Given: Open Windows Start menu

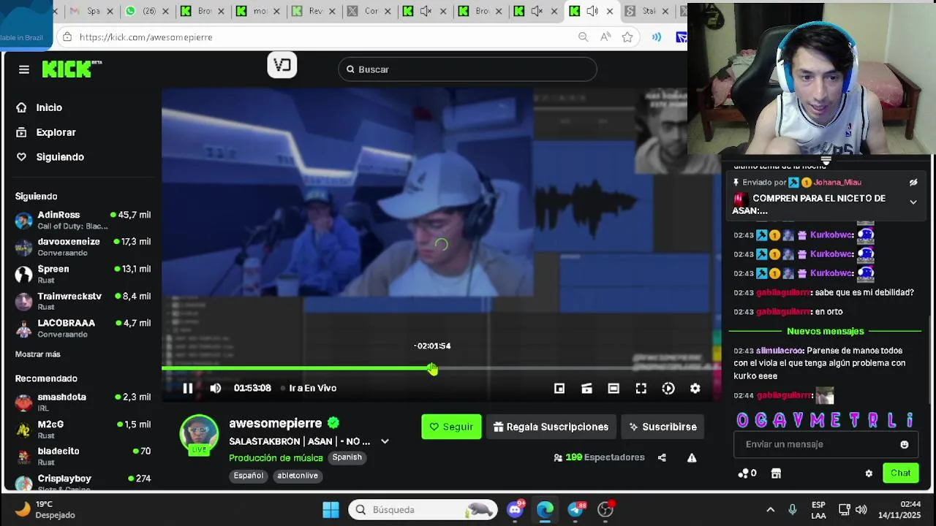Looking at the screenshot, I should pos(331,510).
